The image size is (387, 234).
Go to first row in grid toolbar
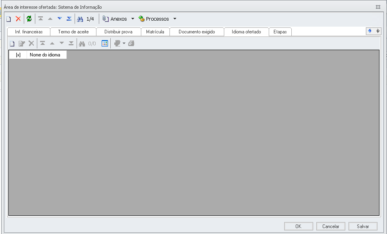tap(42, 43)
